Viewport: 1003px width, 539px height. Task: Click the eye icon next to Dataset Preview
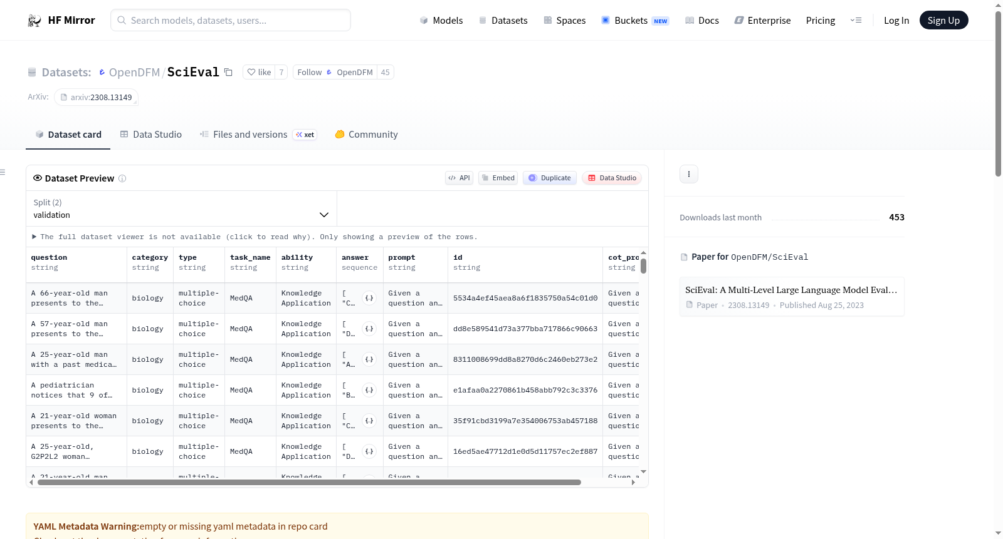[x=38, y=178]
